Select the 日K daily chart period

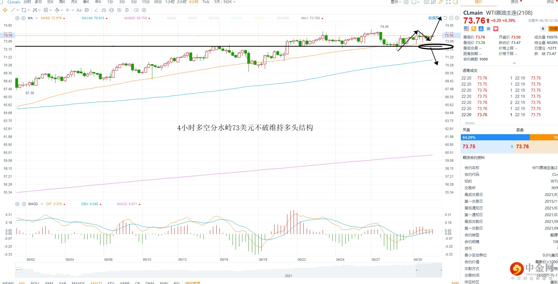click(51, 2)
